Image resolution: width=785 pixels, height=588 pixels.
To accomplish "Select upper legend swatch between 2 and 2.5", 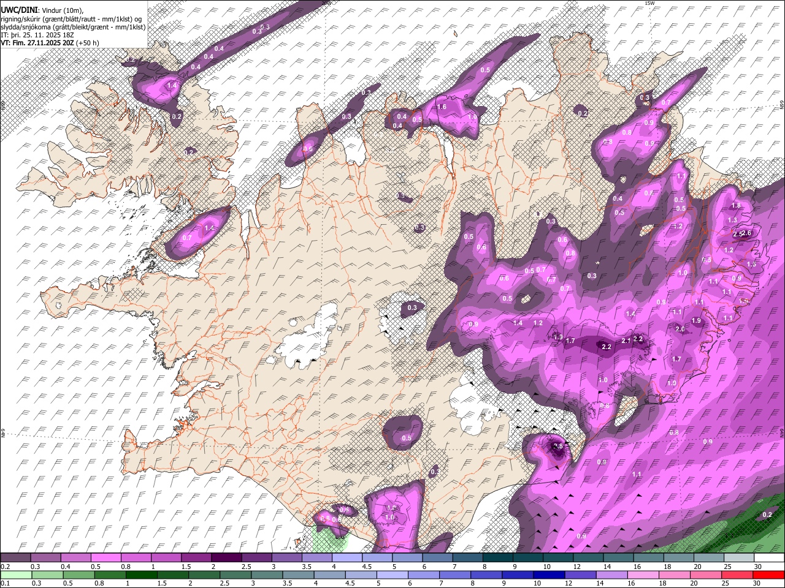I will pos(226,557).
